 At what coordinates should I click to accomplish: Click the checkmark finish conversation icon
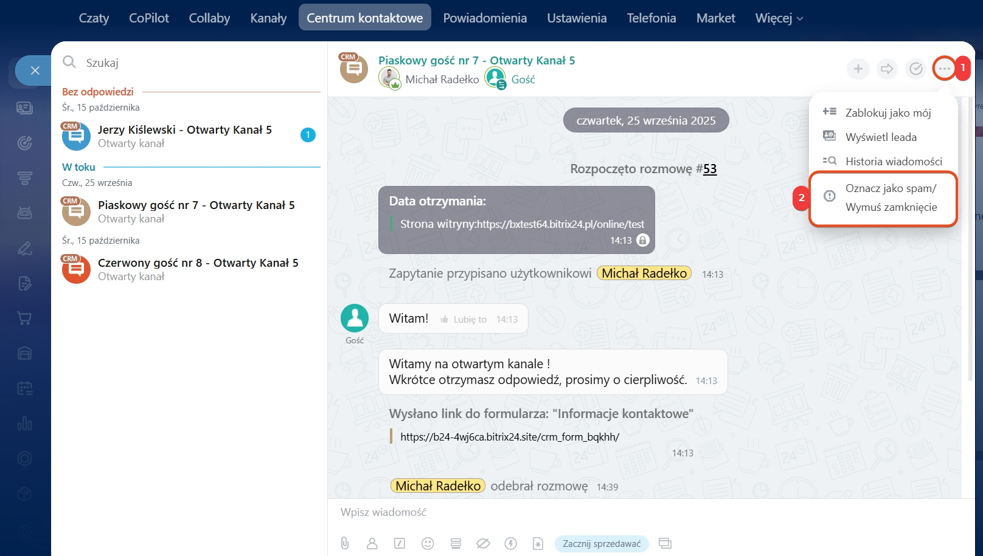(915, 69)
